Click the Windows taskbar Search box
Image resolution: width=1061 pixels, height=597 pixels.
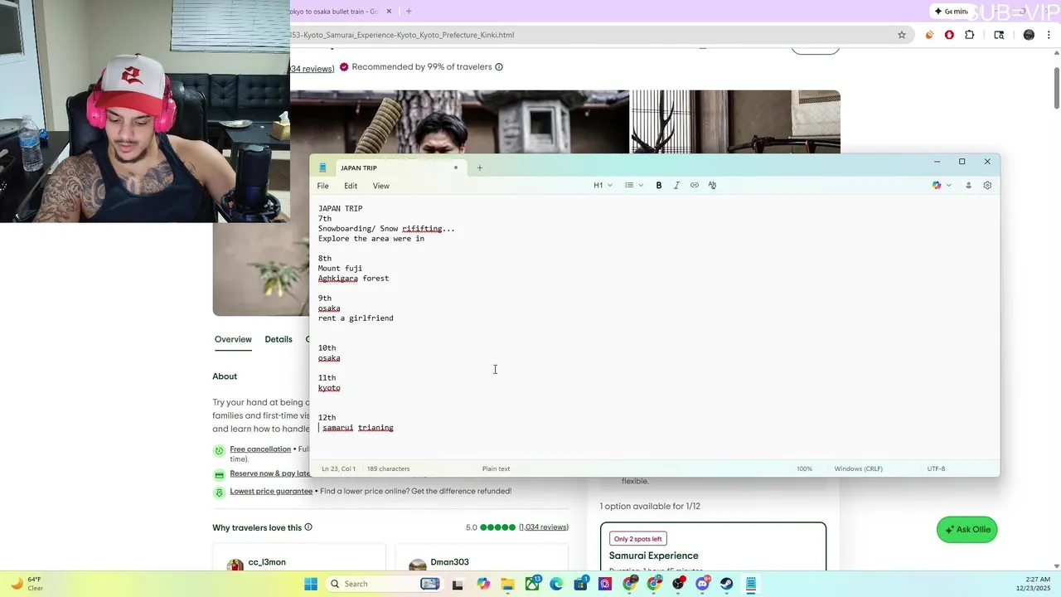[x=385, y=584]
